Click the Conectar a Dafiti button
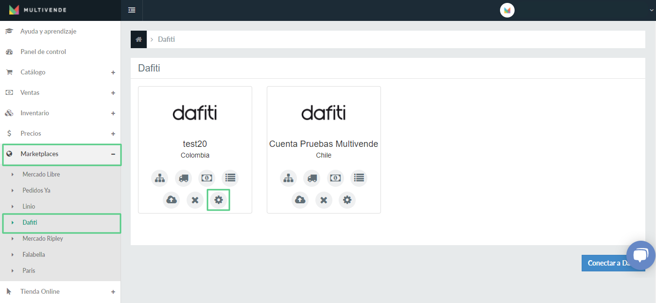Screen dimensions: 656x303 click(613, 263)
